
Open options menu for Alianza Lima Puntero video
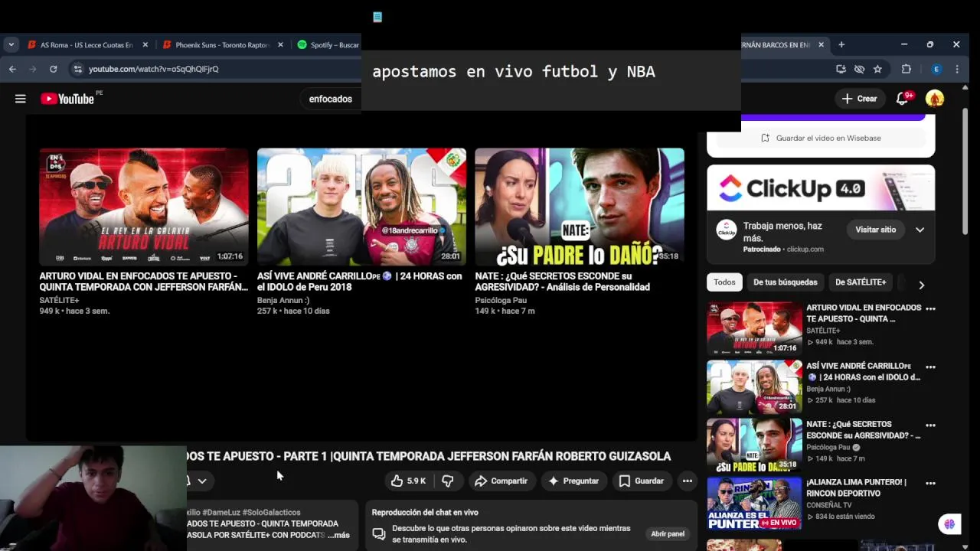(930, 484)
